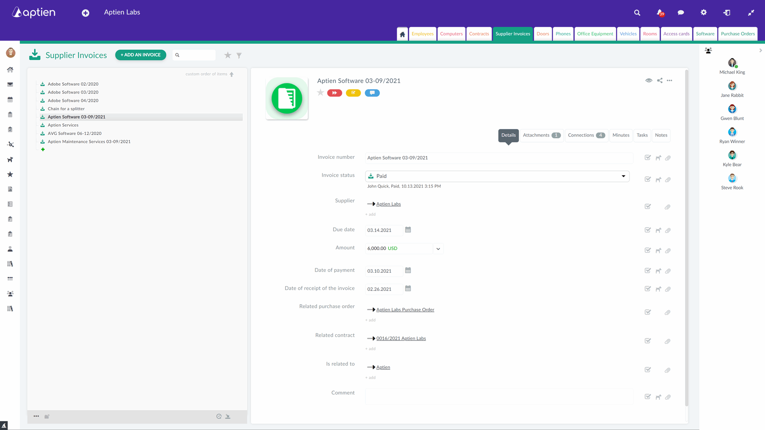This screenshot has width=765, height=430.
Task: Open the settings gear icon
Action: click(x=704, y=13)
